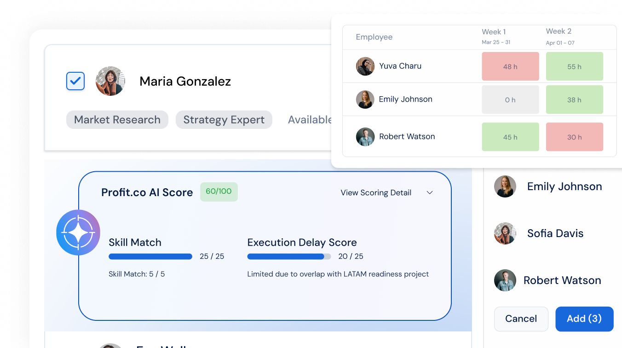This screenshot has height=348, width=622.
Task: Click the Maria Gonzalez name
Action: tap(185, 81)
